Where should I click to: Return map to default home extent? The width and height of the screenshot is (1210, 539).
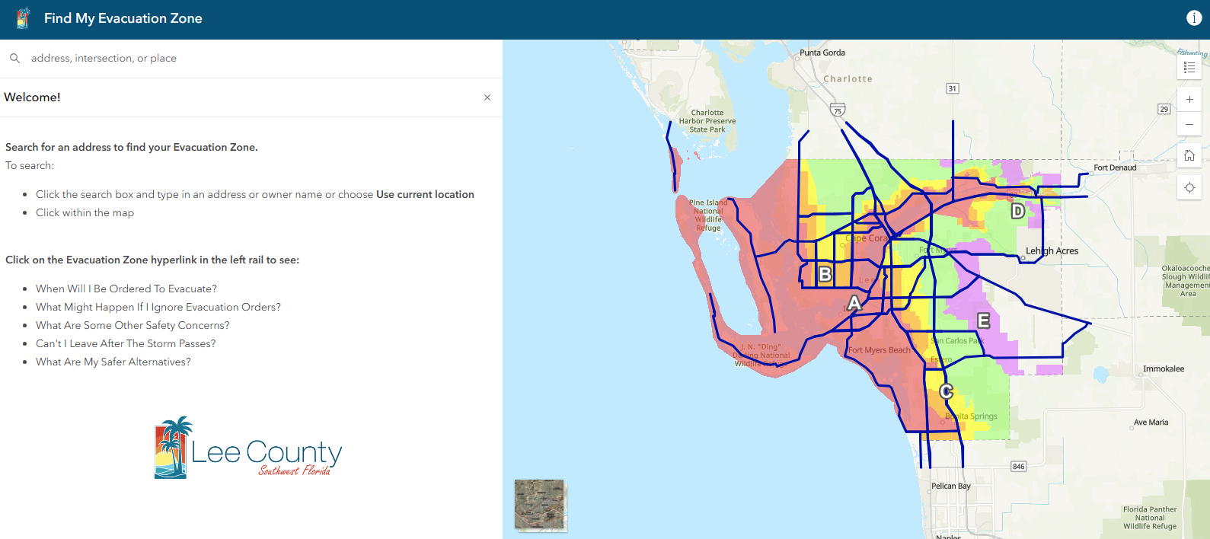(1189, 155)
